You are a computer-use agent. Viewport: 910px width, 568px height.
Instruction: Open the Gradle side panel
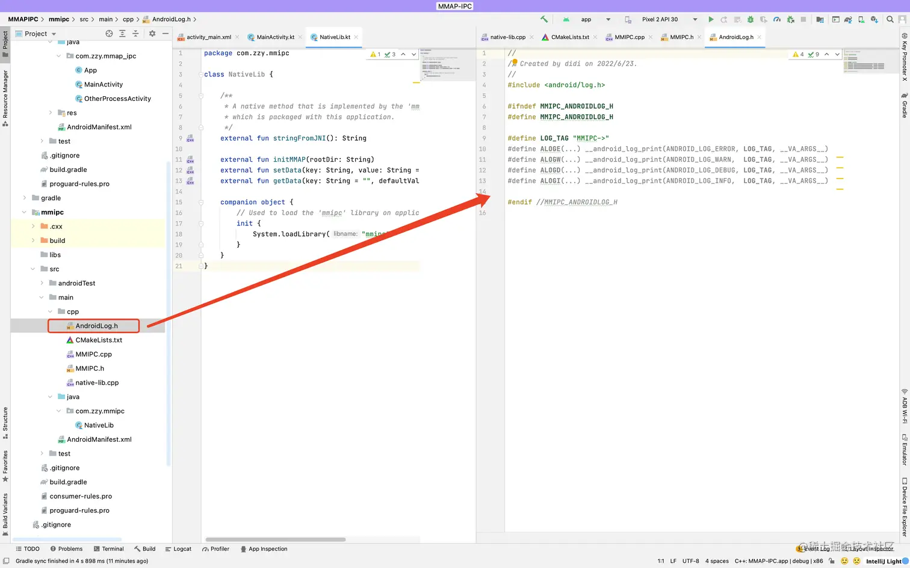coord(904,106)
